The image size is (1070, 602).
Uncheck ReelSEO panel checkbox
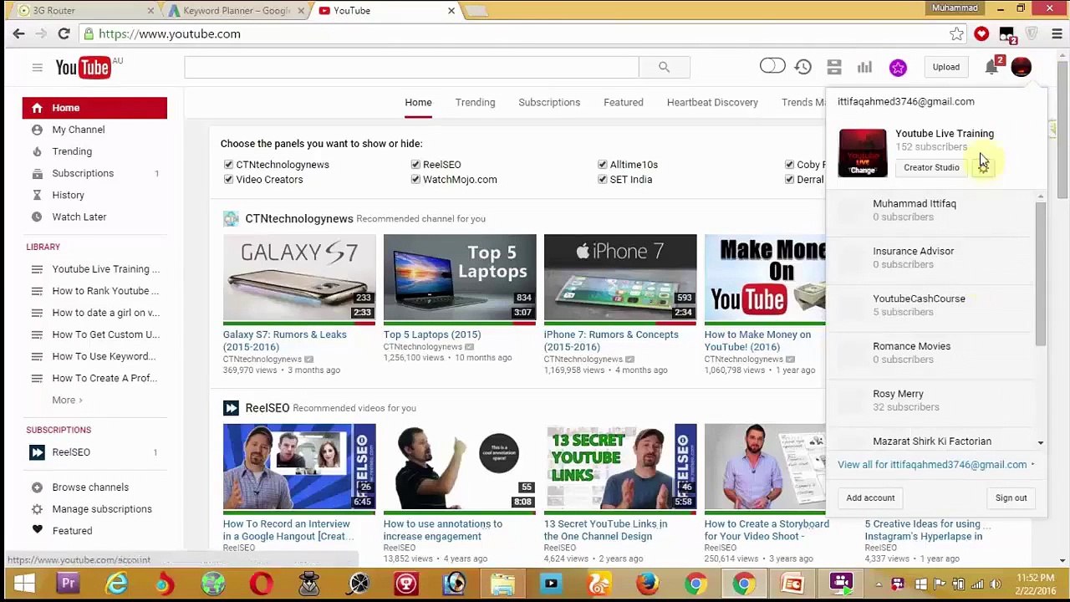415,165
